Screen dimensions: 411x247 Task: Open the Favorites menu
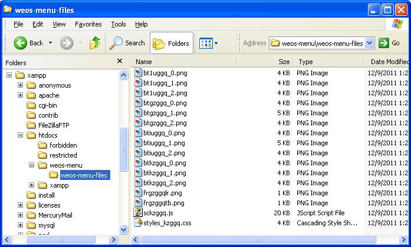(88, 24)
